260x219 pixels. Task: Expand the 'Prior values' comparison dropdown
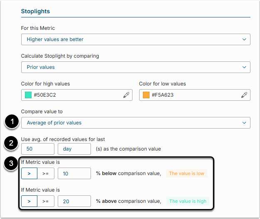(135, 67)
